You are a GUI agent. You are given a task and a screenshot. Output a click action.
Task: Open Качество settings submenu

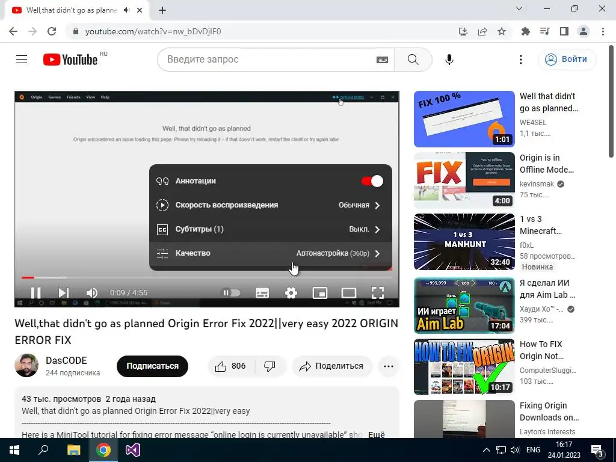tap(271, 253)
